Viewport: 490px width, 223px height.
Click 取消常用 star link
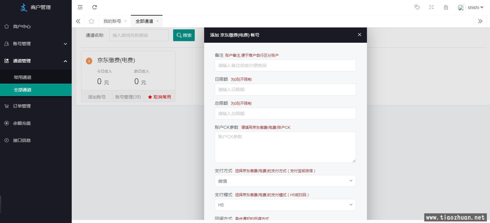160,97
